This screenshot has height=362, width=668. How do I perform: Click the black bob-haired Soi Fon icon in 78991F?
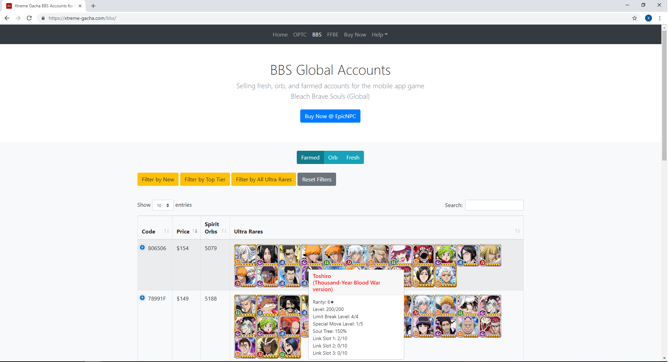(423, 327)
